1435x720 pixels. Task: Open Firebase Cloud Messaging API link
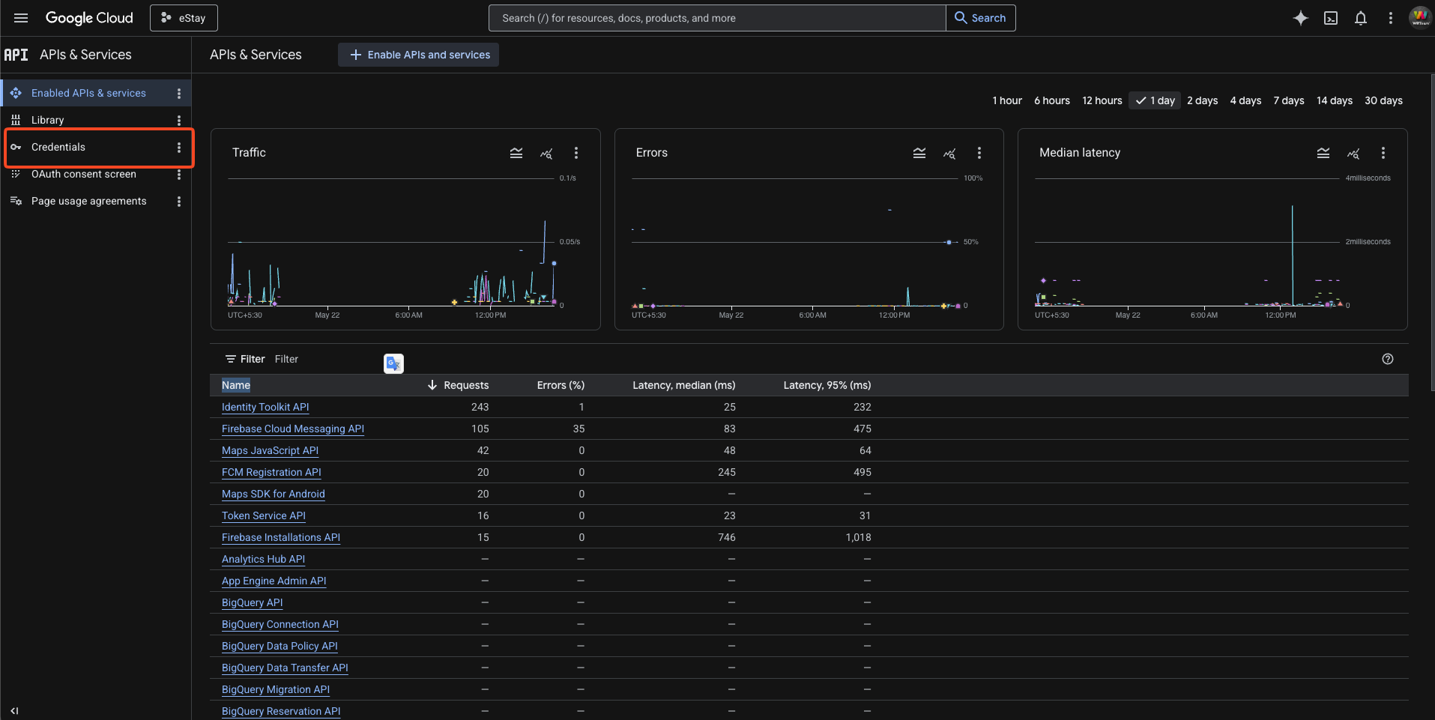[293, 429]
